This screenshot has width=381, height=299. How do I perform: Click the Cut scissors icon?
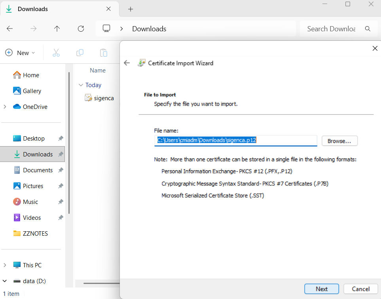56,53
